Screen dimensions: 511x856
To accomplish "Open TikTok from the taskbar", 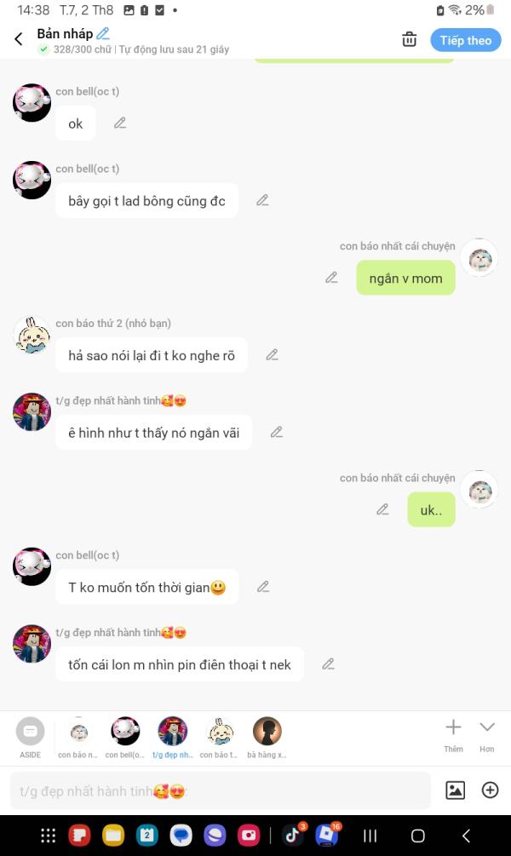I will (293, 836).
